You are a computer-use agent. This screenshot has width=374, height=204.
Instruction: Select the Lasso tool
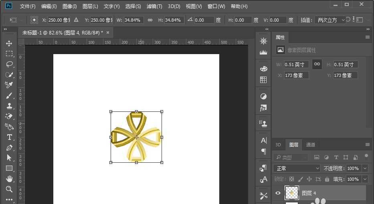point(9,64)
